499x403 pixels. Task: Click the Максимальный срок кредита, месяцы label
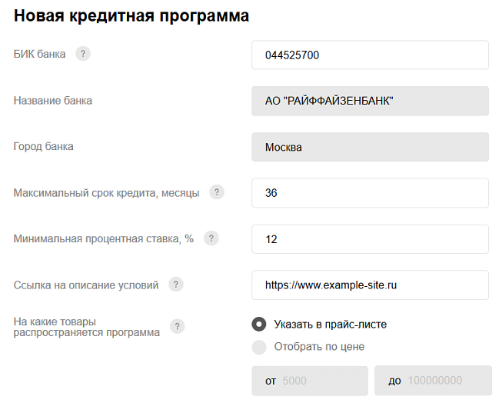(106, 192)
